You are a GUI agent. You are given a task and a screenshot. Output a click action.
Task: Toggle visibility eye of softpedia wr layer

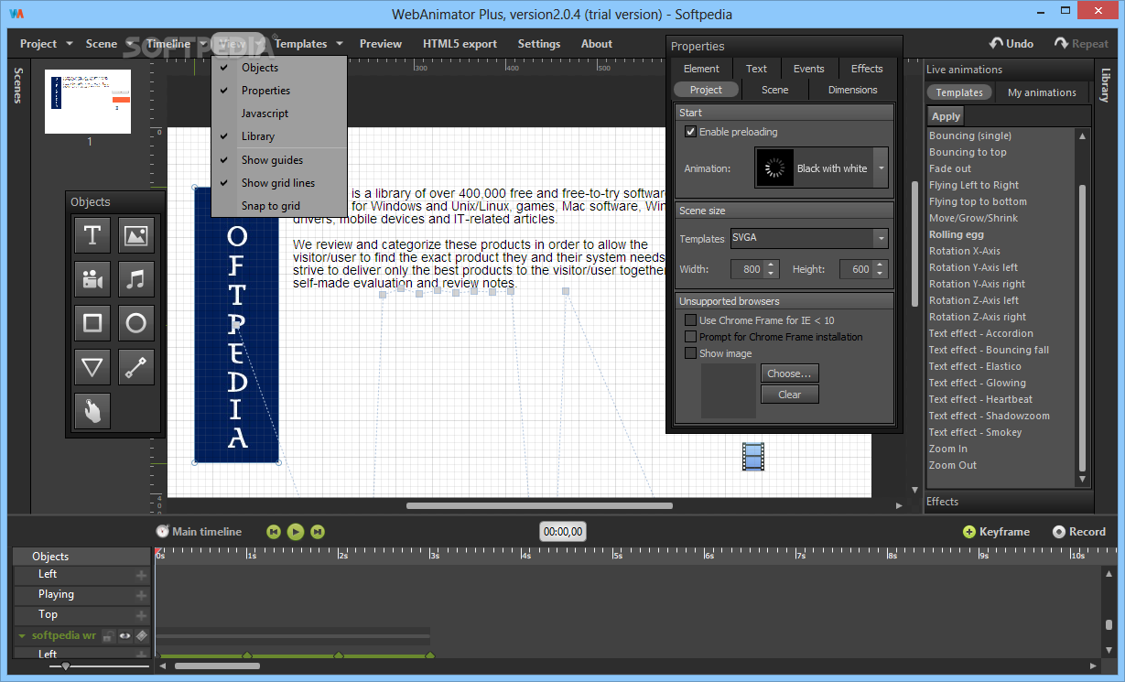124,635
